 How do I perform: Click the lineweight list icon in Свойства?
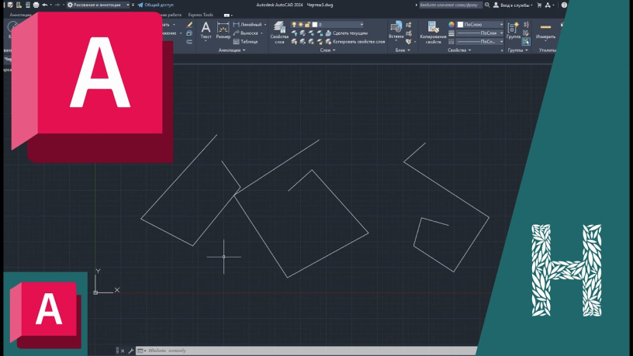point(451,33)
